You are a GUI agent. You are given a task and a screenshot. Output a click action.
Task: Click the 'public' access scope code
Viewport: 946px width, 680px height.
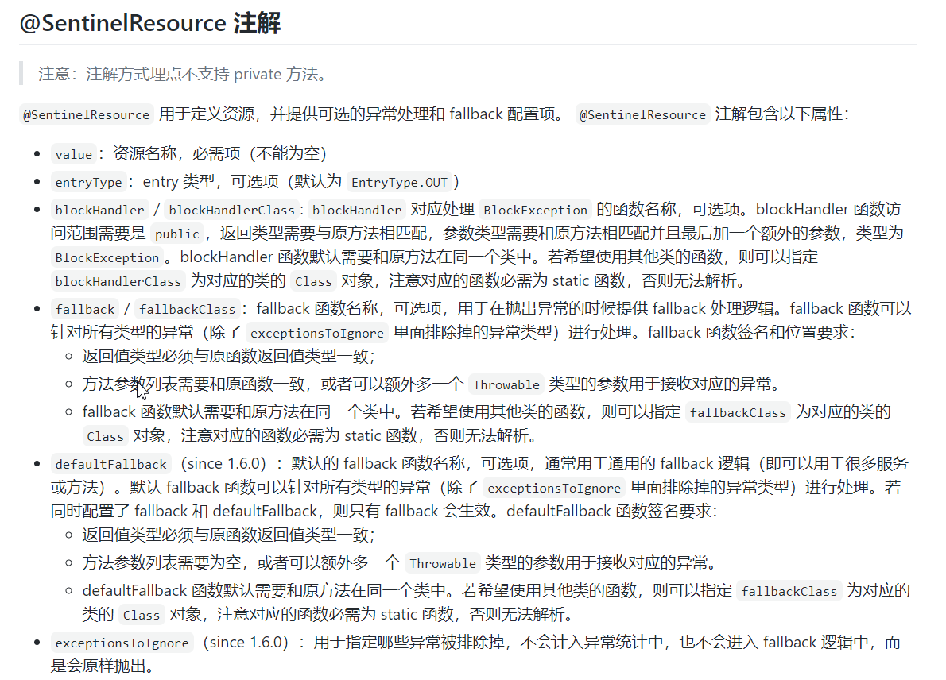coord(176,234)
